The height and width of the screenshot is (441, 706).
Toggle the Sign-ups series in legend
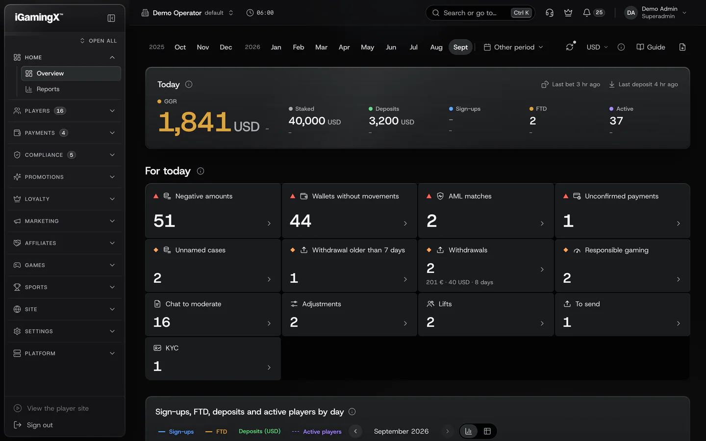tap(176, 432)
